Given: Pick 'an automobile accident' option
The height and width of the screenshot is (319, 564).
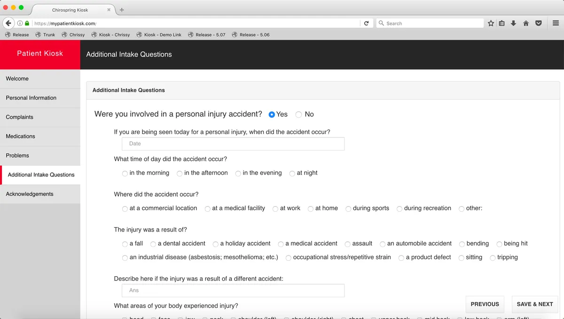Looking at the screenshot, I should (x=383, y=244).
